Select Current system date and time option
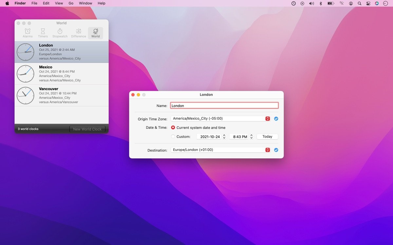The image size is (393, 245). 173,128
